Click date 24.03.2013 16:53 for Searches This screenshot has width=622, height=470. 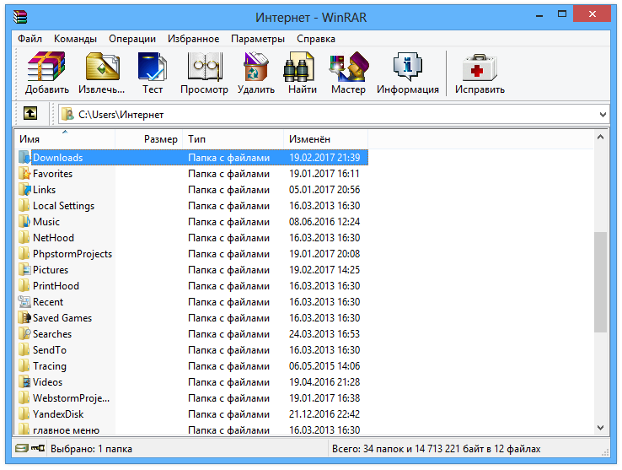tap(324, 334)
